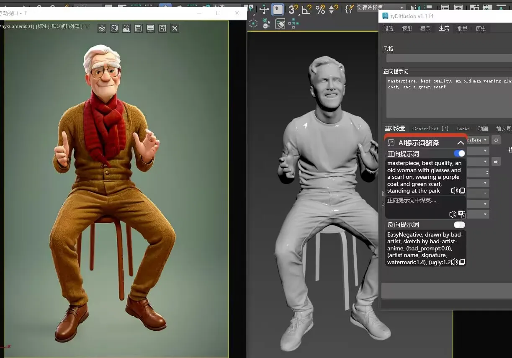Click the edit named selection sets icon
Viewport: 512px width, 358px height.
click(x=350, y=9)
